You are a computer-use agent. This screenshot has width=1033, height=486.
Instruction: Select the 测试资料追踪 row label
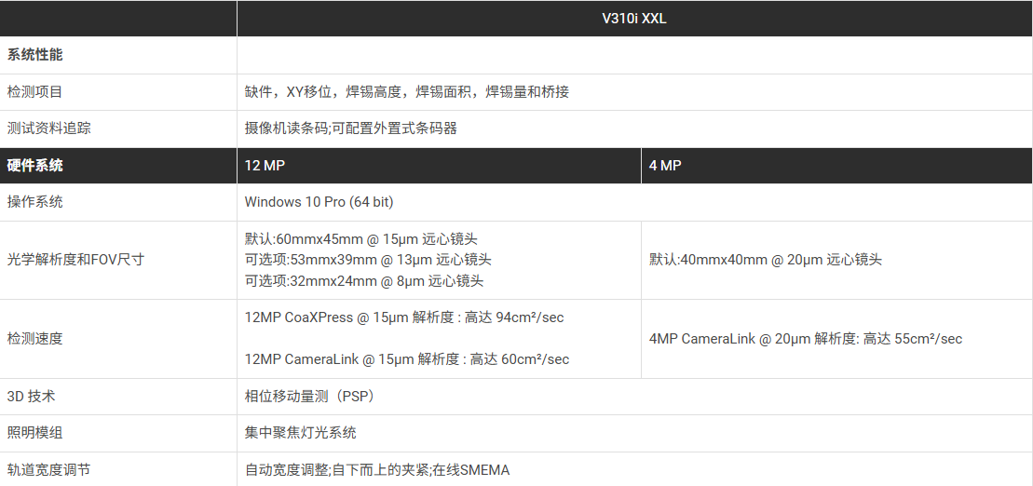pyautogui.click(x=48, y=128)
